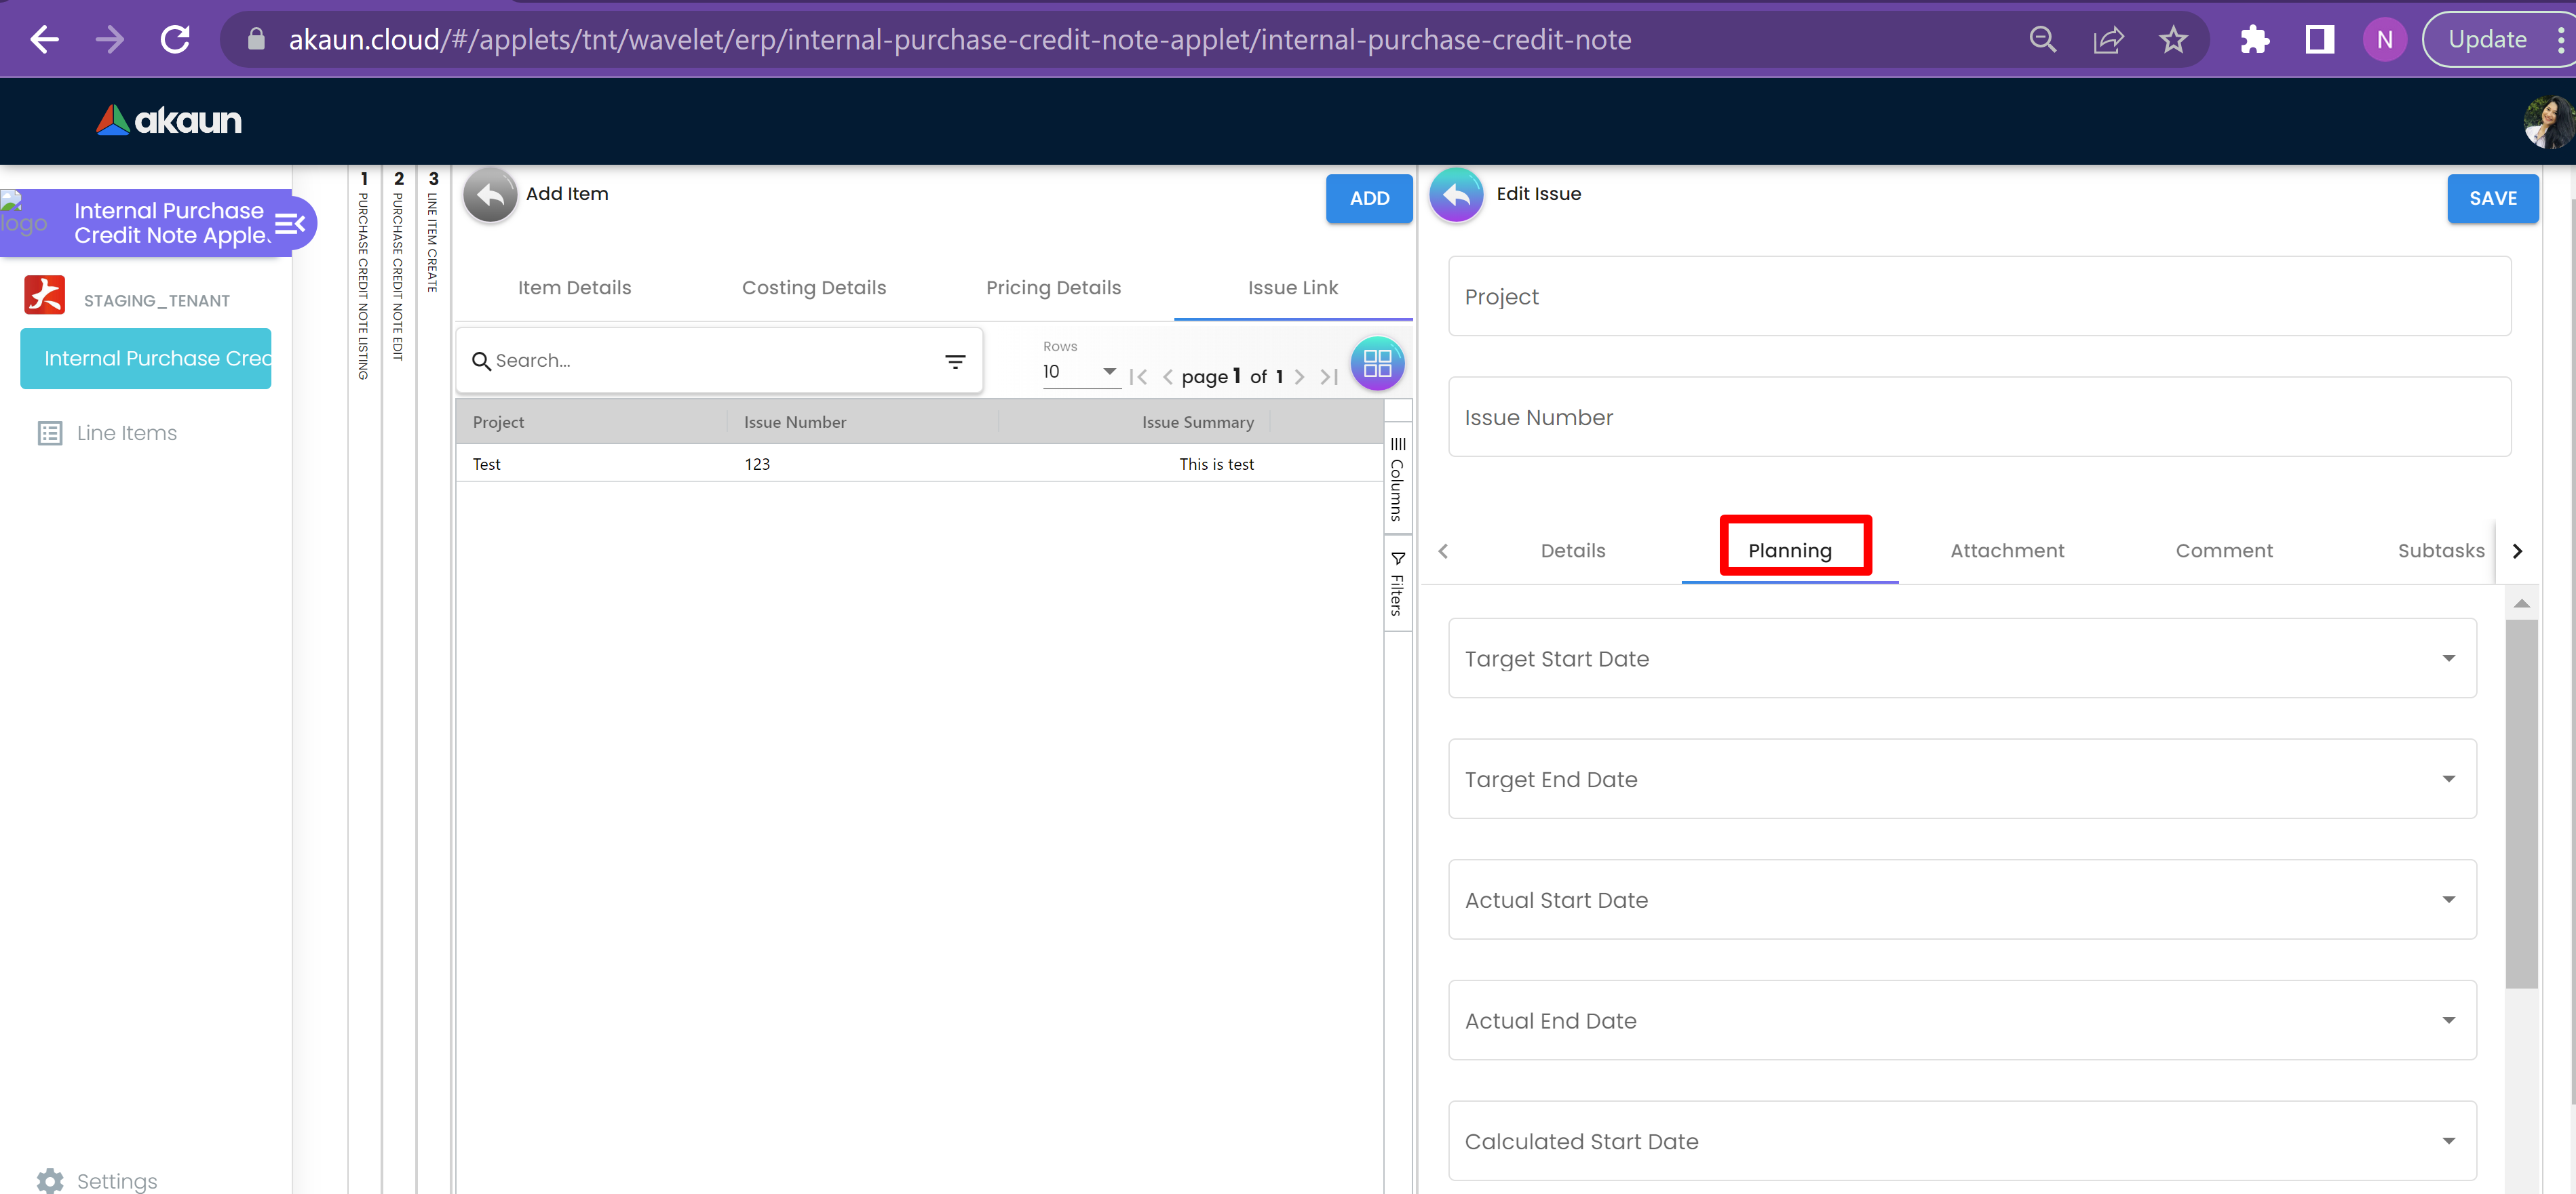The width and height of the screenshot is (2576, 1194).
Task: Collapse the sidebar menu icon
Action: click(x=290, y=224)
